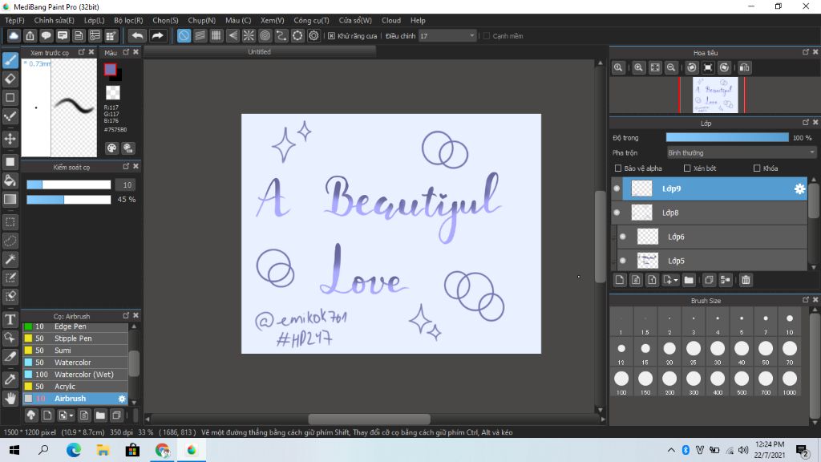This screenshot has height=462, width=821.
Task: Open the Bộ lọc(R) menu
Action: pyautogui.click(x=128, y=20)
